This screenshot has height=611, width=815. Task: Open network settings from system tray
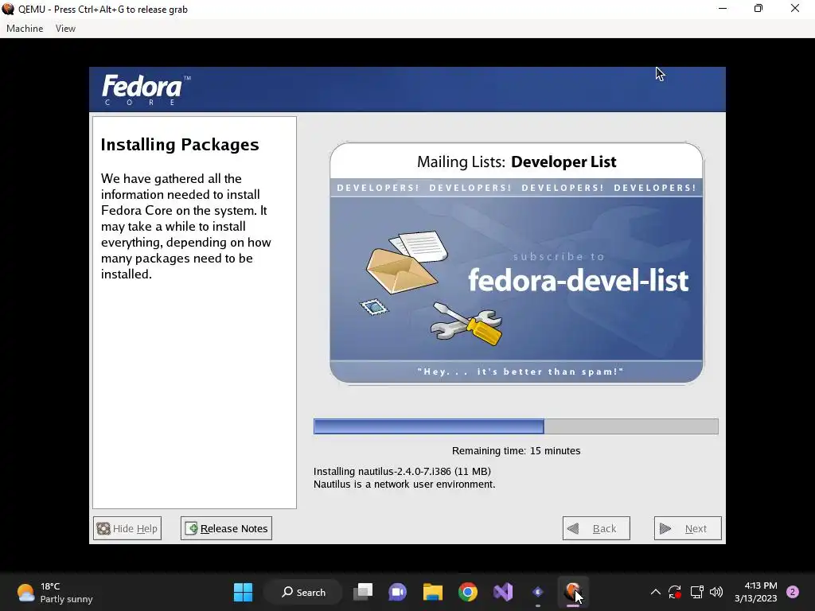696,592
